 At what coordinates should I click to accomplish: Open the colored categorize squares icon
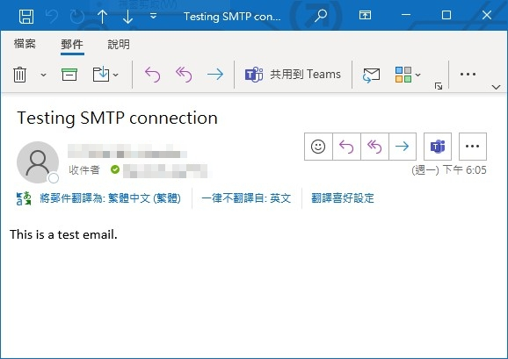point(403,75)
